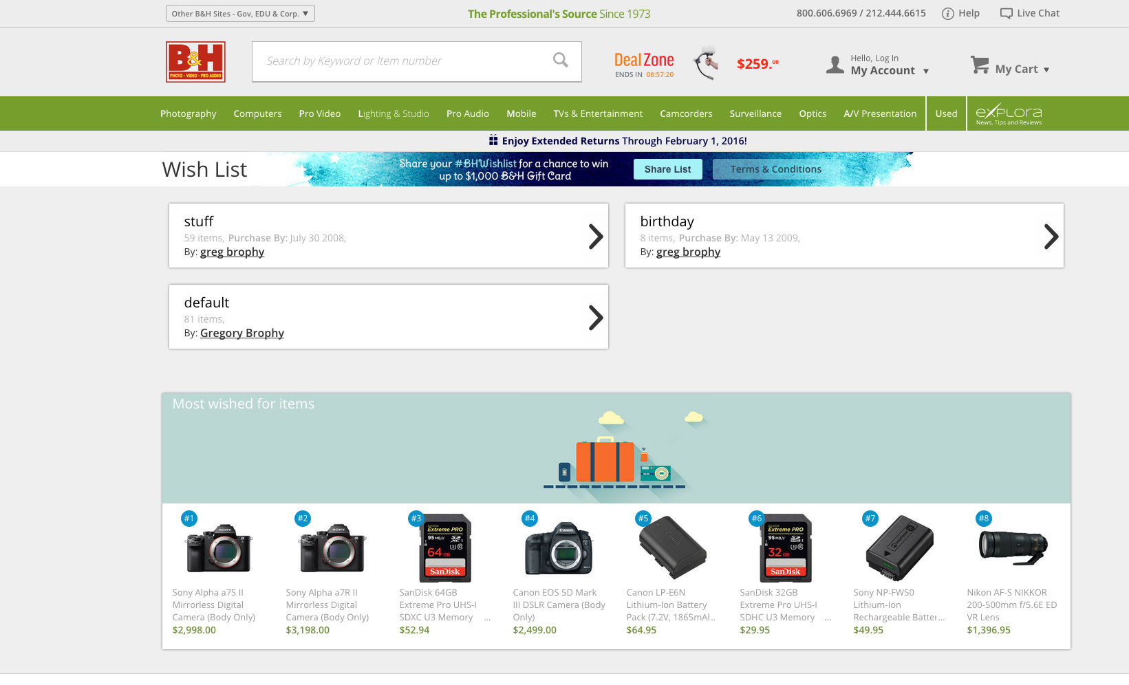Click the Terms & Conditions button

776,169
